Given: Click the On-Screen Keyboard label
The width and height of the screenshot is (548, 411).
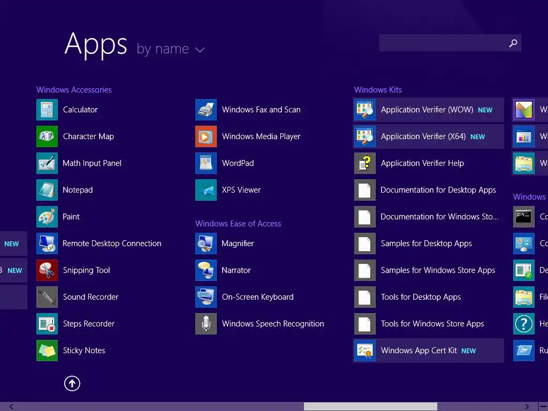Looking at the screenshot, I should coord(257,297).
